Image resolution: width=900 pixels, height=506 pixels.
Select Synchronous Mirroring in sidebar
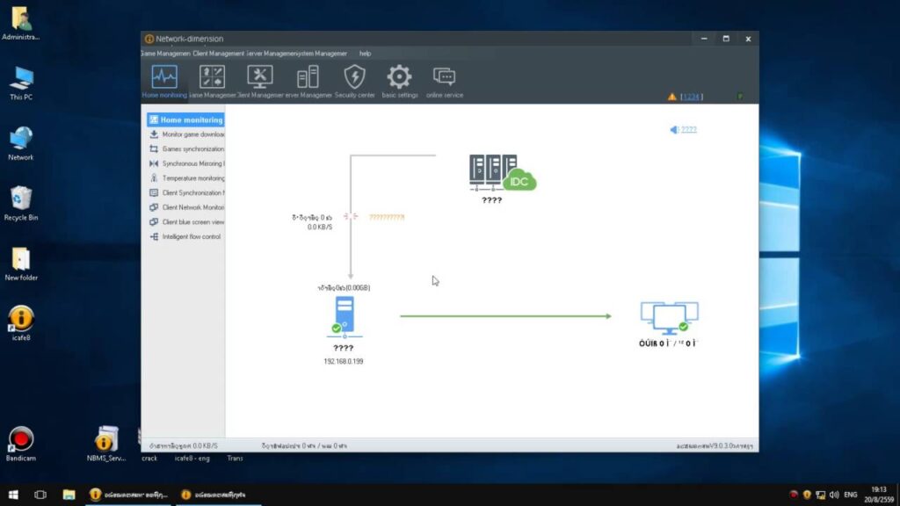(x=186, y=163)
